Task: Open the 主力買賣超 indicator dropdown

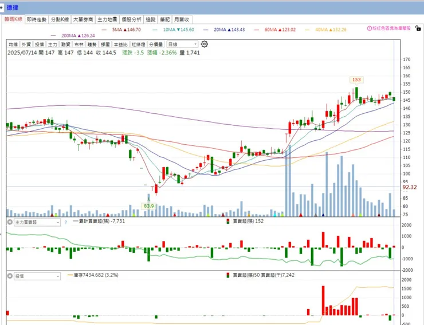Action: [37, 223]
